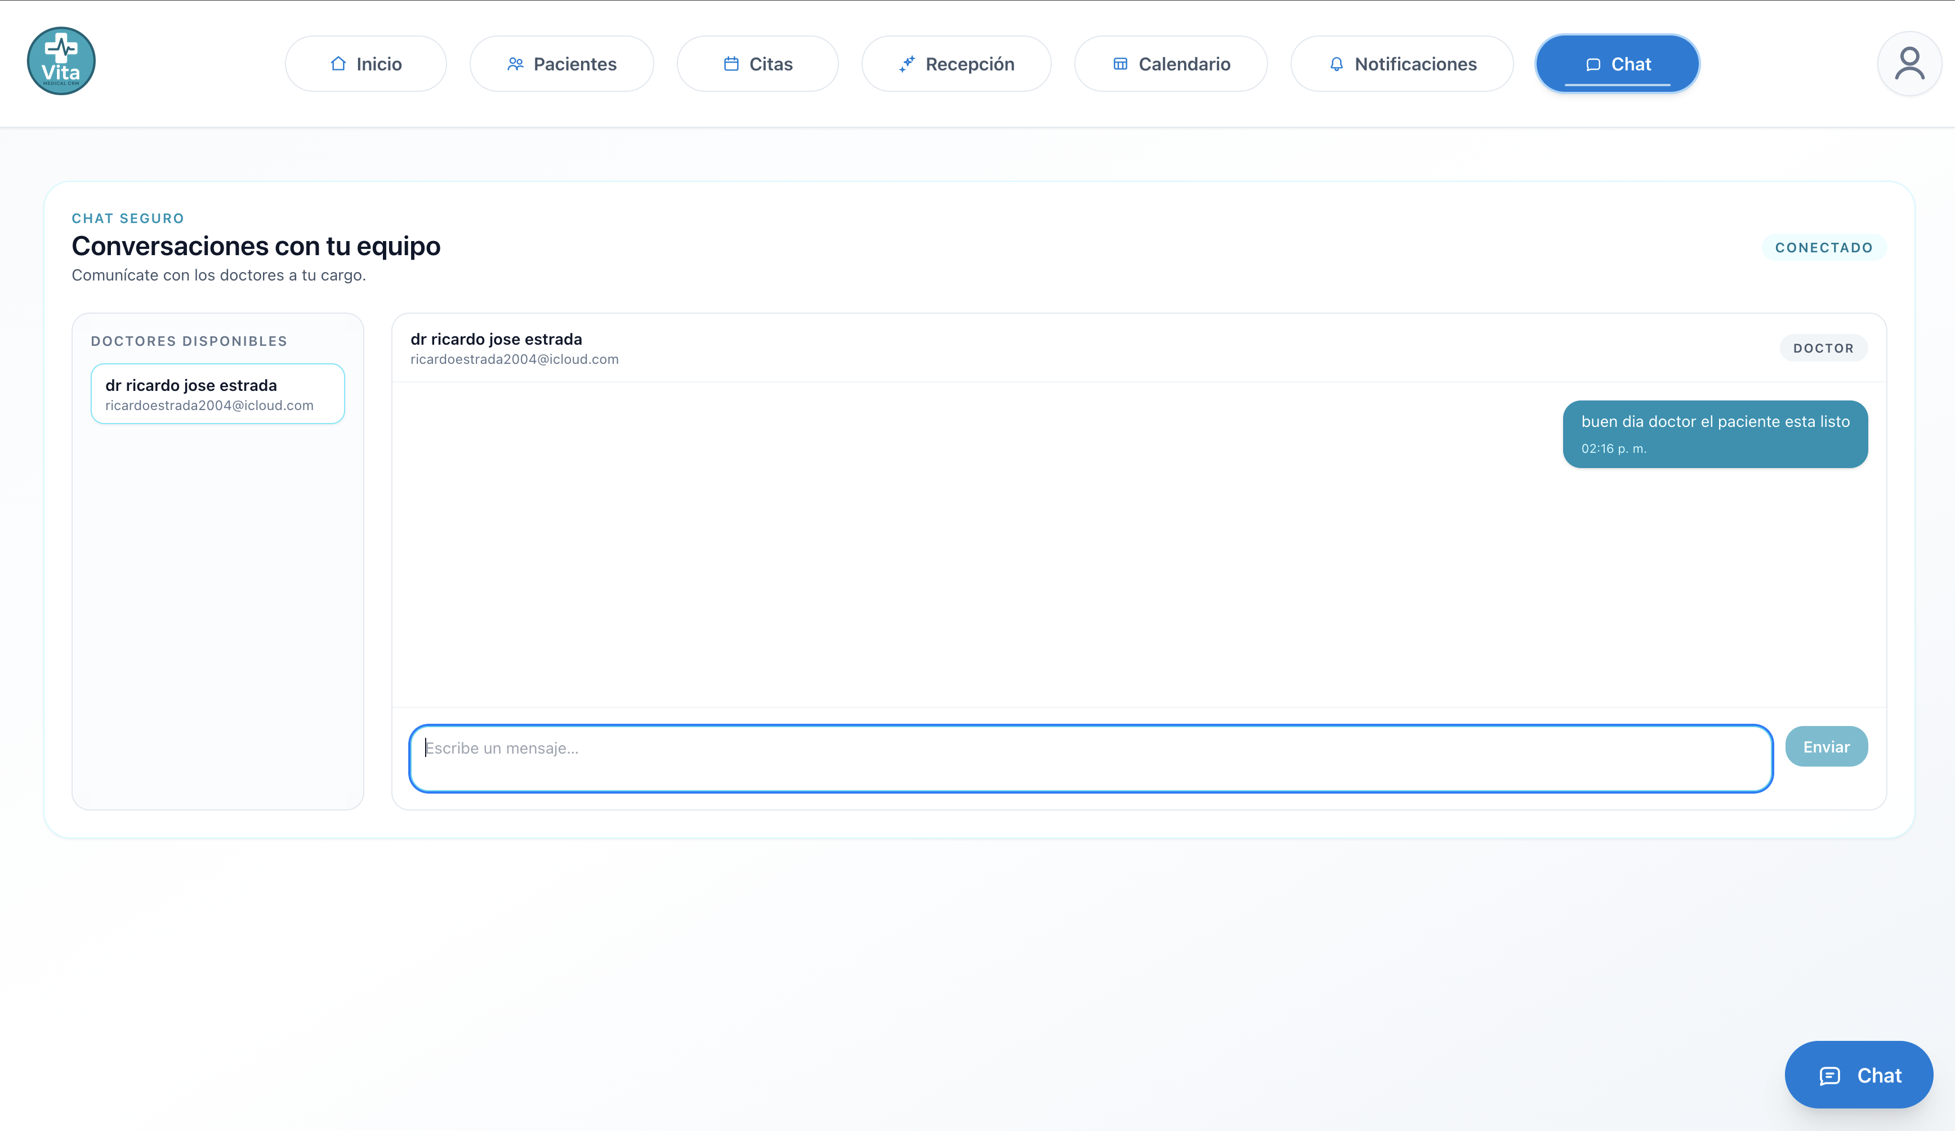Click the CONECTADO status badge
The height and width of the screenshot is (1131, 1955).
(1823, 248)
